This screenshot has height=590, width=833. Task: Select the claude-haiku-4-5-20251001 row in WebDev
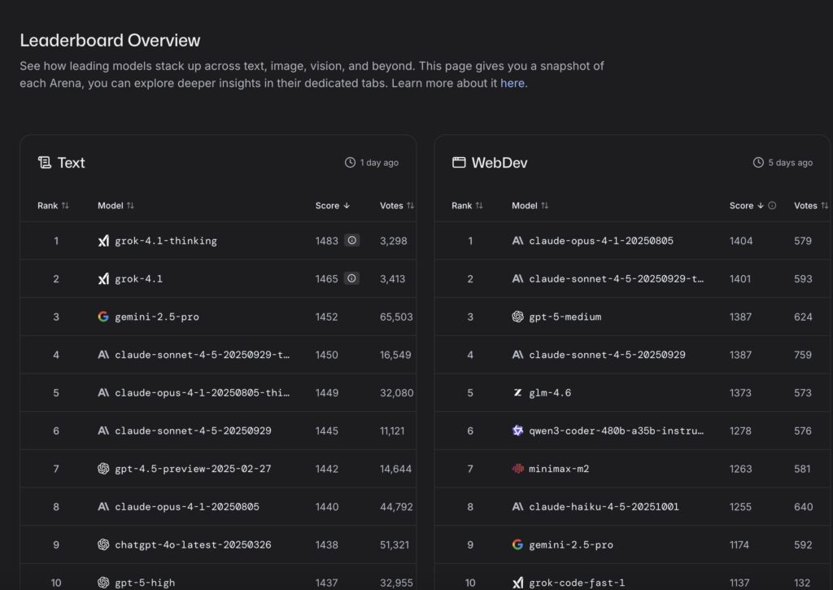point(603,506)
